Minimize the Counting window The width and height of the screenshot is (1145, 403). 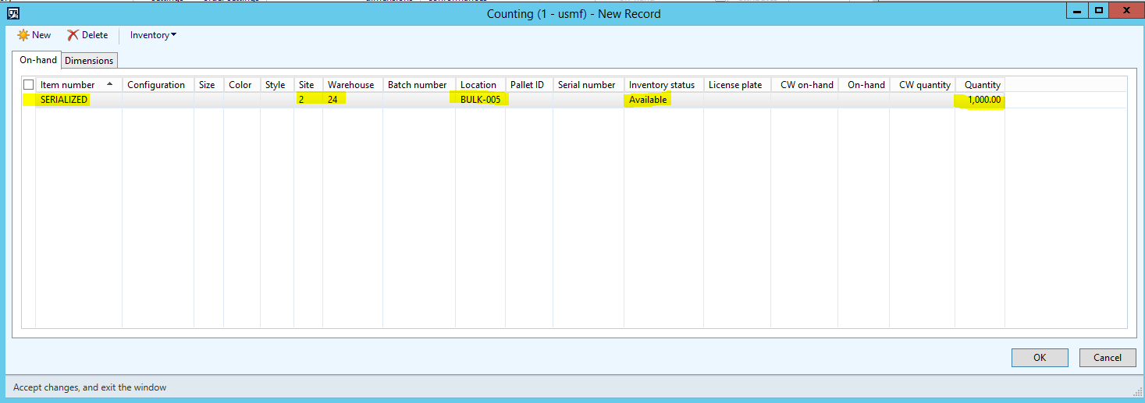[x=1077, y=11]
